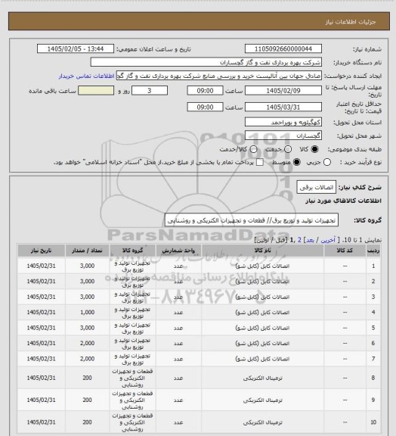
Task: Click item name in row 3
Action: pos(262,297)
